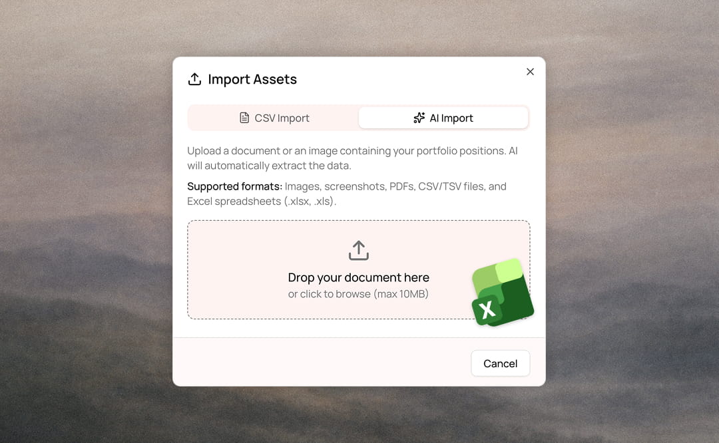Viewport: 719px width, 443px height.
Task: Click the Supported formats description text
Action: [346, 193]
